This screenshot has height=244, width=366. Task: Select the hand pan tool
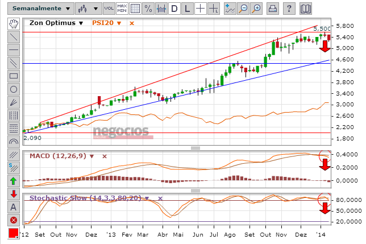[14, 24]
